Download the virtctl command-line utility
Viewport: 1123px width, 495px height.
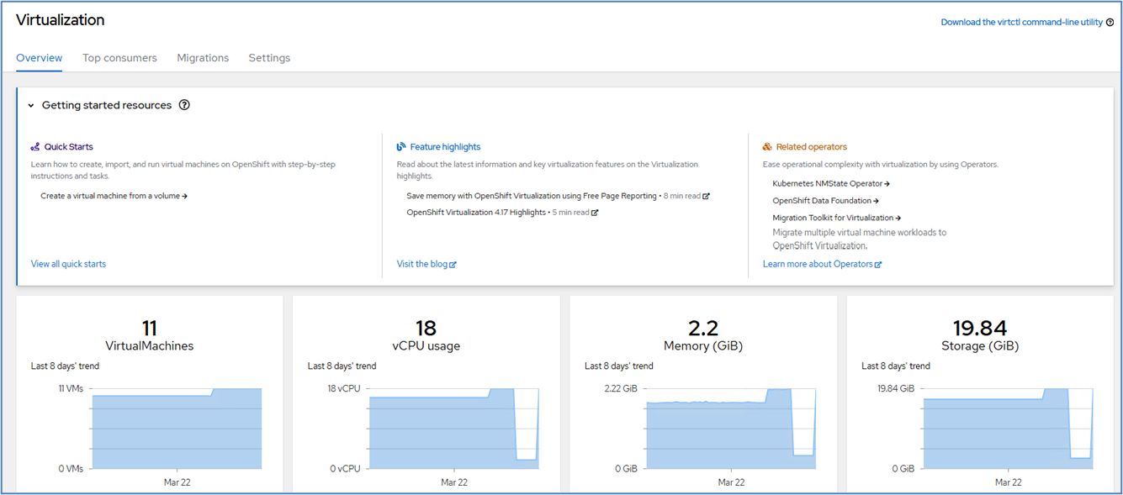click(x=1022, y=23)
